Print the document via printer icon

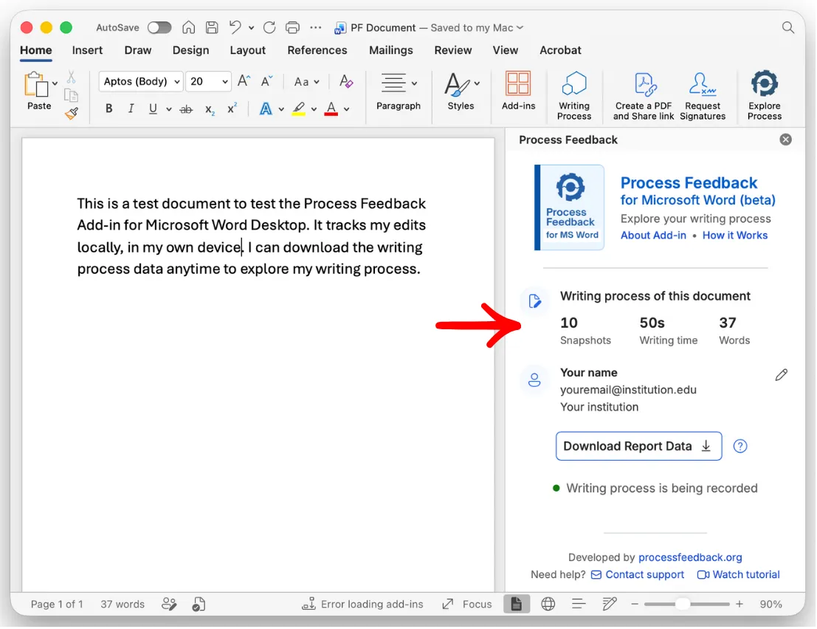293,27
